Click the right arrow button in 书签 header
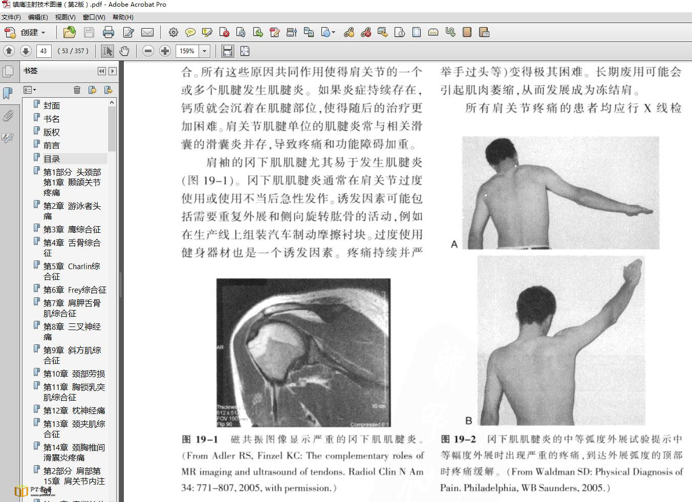 [x=113, y=71]
